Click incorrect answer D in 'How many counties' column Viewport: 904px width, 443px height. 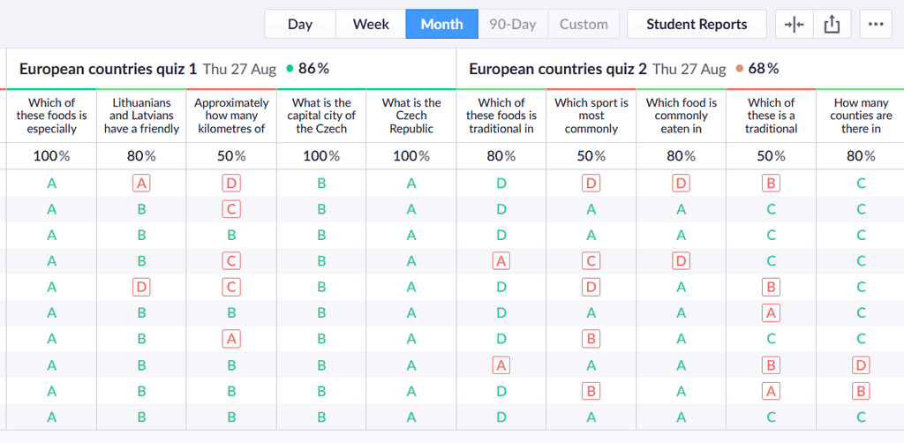861,365
